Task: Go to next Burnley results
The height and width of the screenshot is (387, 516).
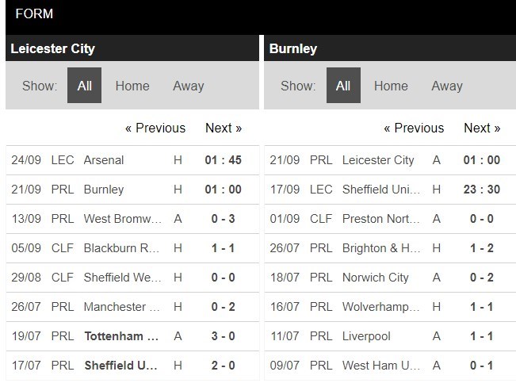Action: (x=482, y=128)
